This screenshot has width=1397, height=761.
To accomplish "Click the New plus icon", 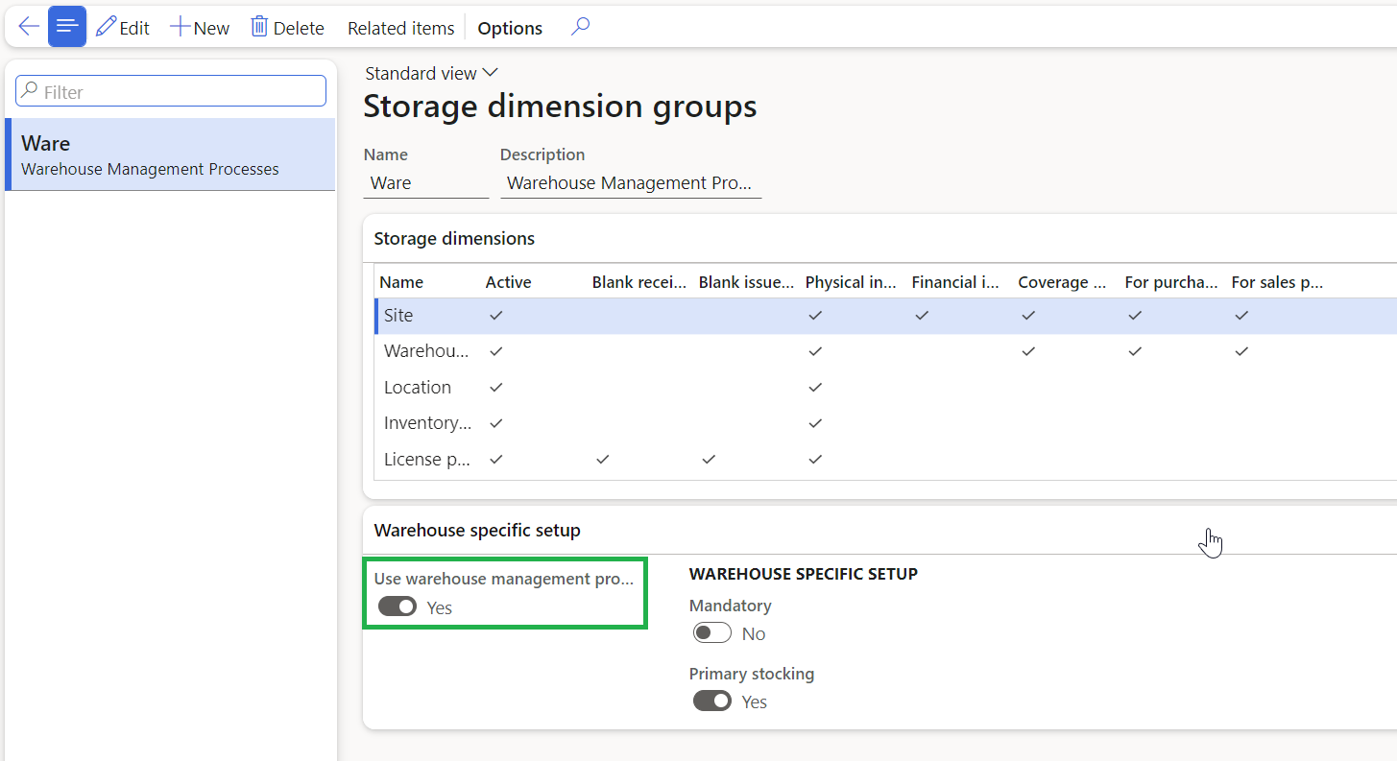I will 180,27.
